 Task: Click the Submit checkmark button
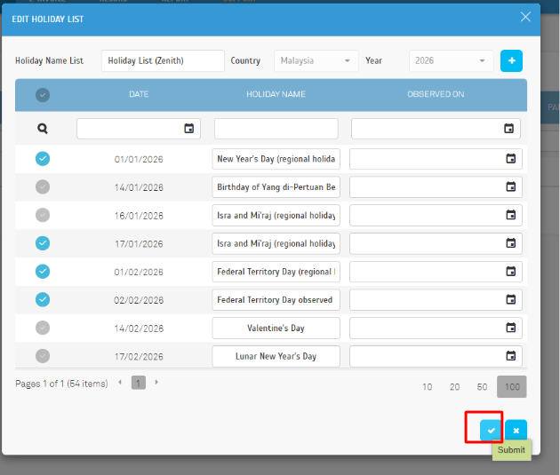[490, 431]
